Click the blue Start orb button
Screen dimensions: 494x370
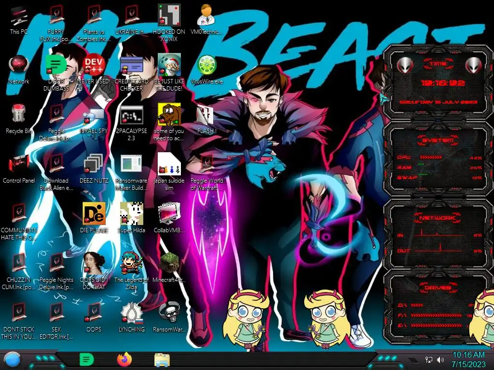click(x=12, y=359)
